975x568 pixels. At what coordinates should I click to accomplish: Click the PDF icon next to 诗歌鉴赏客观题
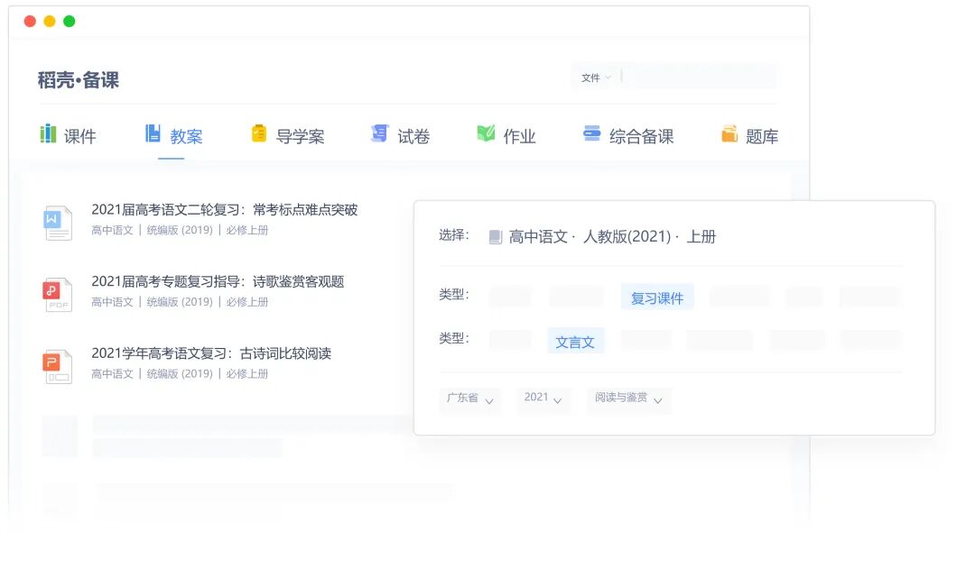(x=58, y=293)
